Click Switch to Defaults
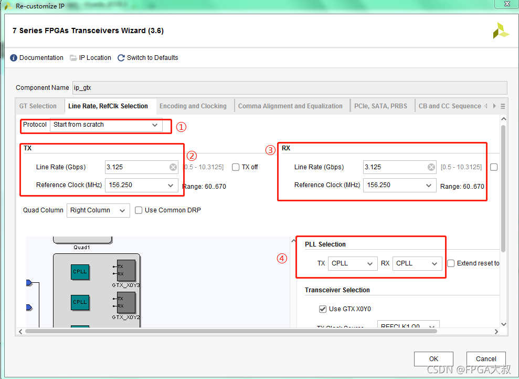This screenshot has width=519, height=379. (153, 58)
